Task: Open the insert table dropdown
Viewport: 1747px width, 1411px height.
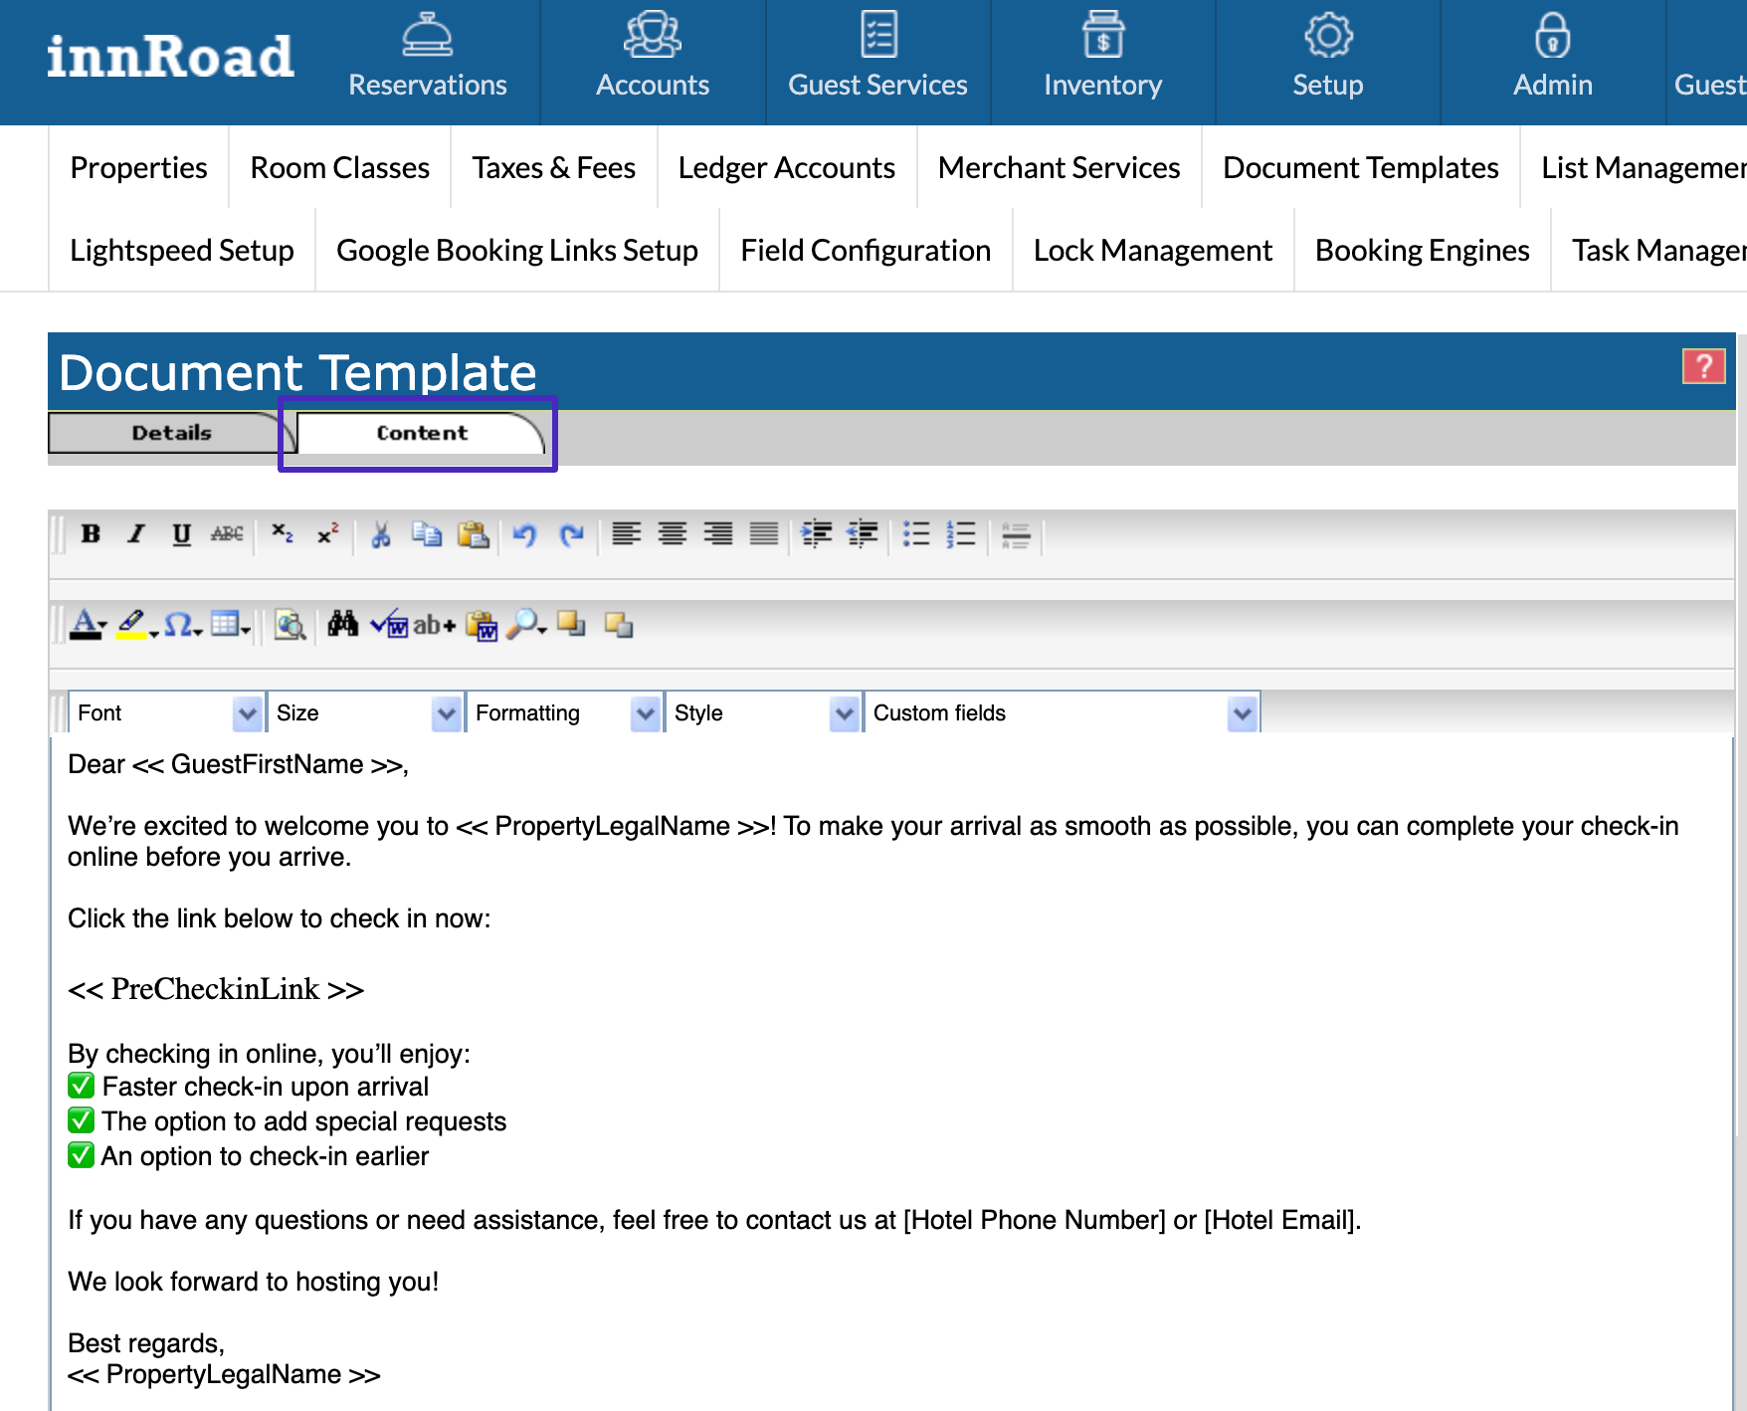Action: click(x=230, y=625)
